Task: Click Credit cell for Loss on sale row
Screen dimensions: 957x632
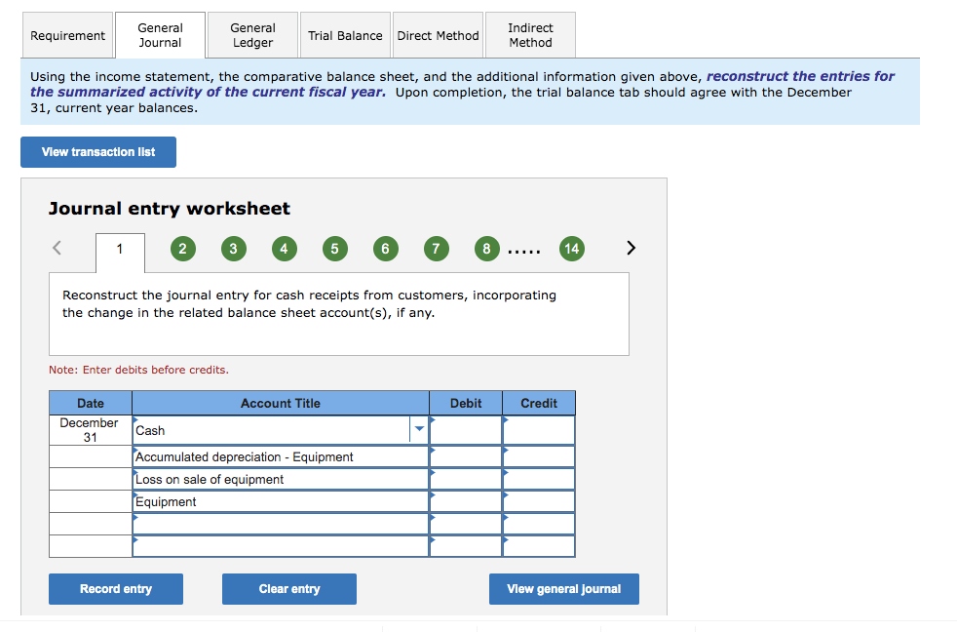Action: [539, 479]
